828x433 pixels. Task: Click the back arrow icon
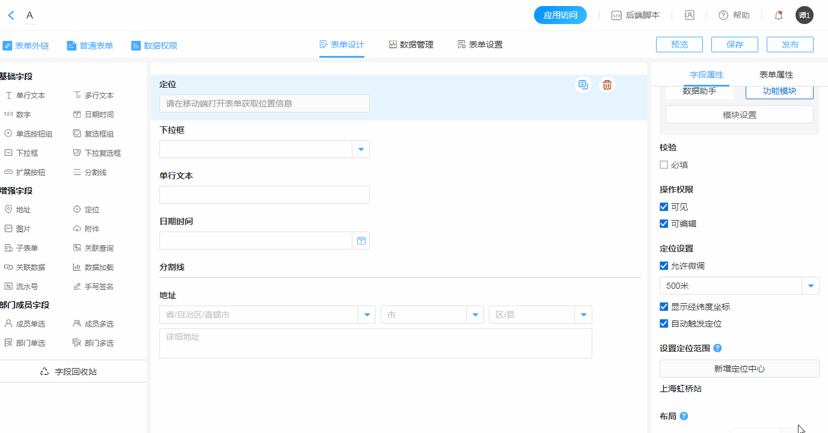[11, 15]
